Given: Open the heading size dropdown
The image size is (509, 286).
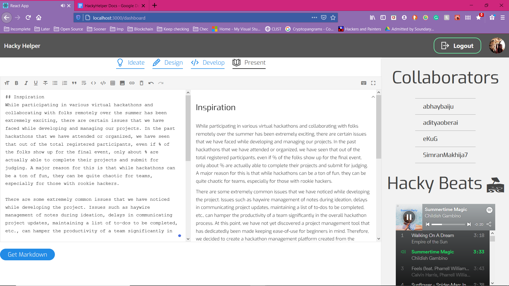Looking at the screenshot, I should [x=7, y=83].
